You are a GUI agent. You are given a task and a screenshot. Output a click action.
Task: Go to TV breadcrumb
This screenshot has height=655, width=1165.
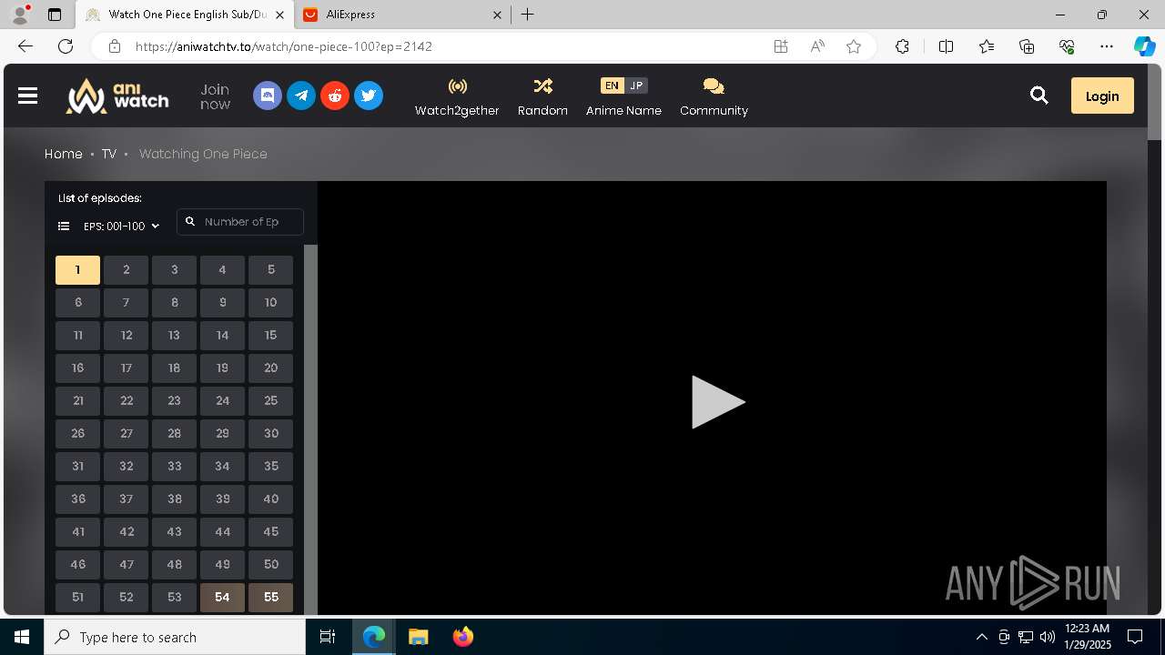point(109,154)
